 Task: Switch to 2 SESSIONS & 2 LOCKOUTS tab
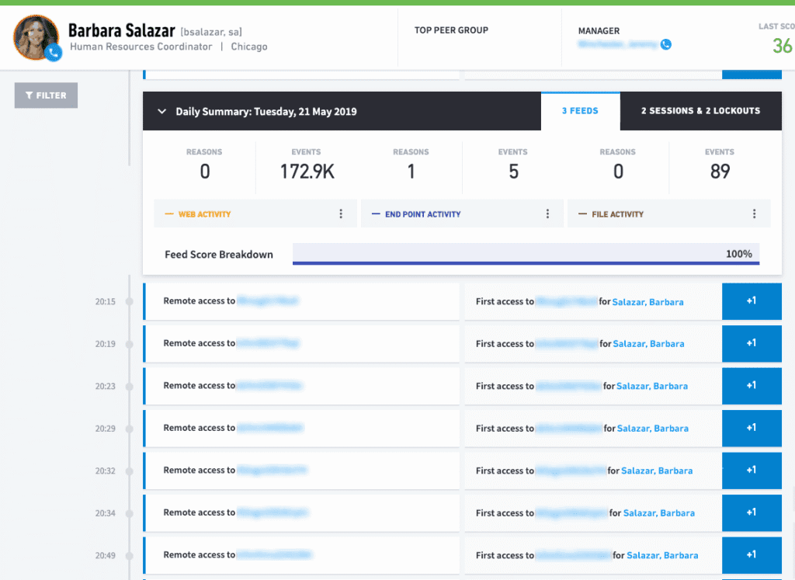point(701,111)
